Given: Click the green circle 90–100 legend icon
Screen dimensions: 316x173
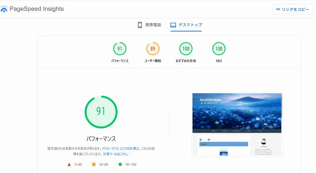Looking at the screenshot, I should coord(120,164).
